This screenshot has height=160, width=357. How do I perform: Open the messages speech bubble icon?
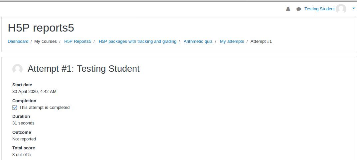[x=299, y=9]
